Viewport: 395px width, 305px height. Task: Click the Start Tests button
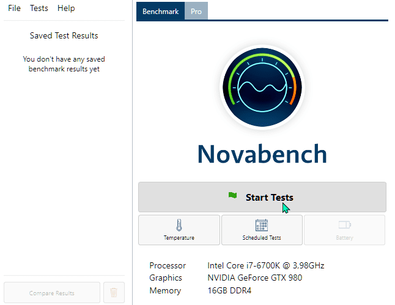[262, 197]
